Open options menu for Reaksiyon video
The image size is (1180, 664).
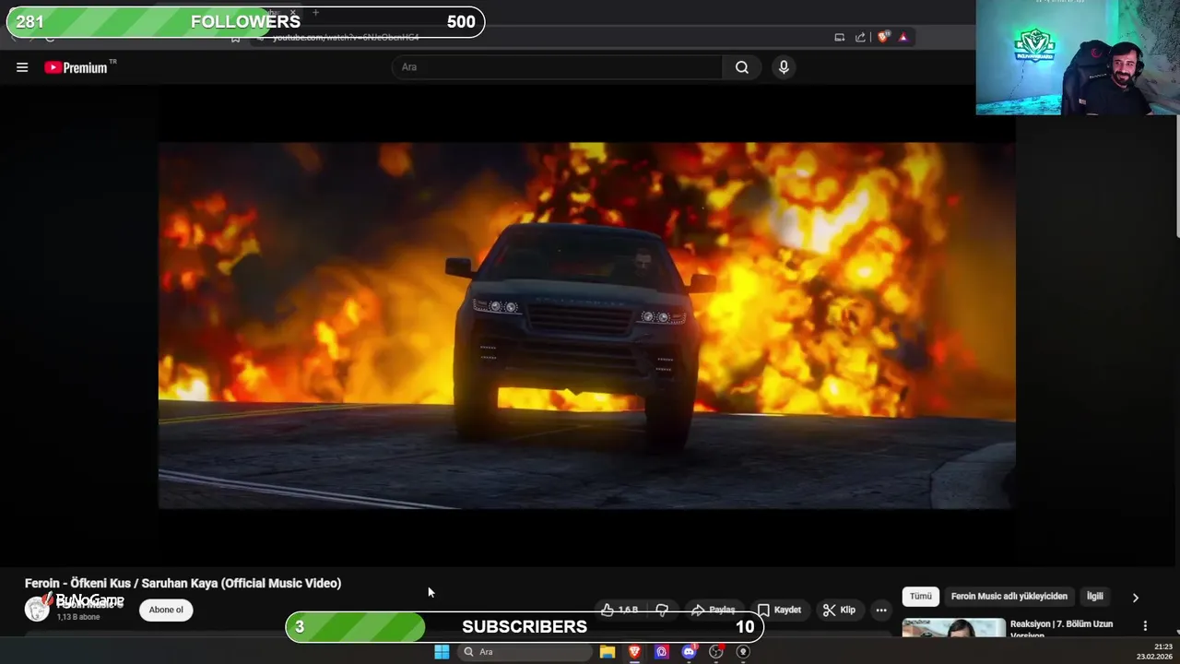coord(1145,626)
